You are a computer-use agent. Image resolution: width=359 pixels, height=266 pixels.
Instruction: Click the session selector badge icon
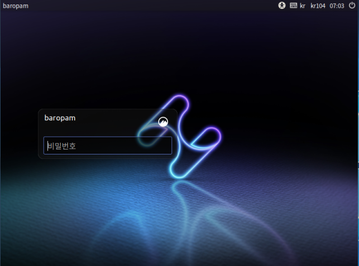163,122
